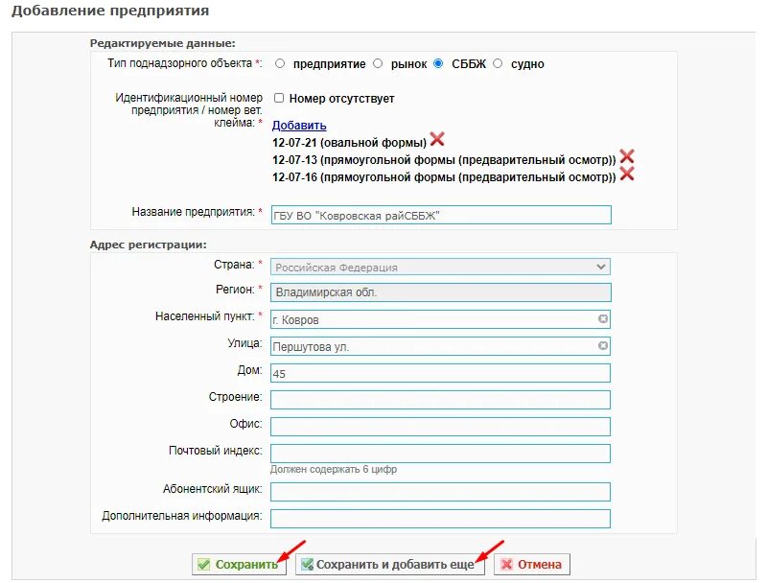767x583 pixels.
Task: Clear the Населенный пункт field value
Action: pos(603,319)
